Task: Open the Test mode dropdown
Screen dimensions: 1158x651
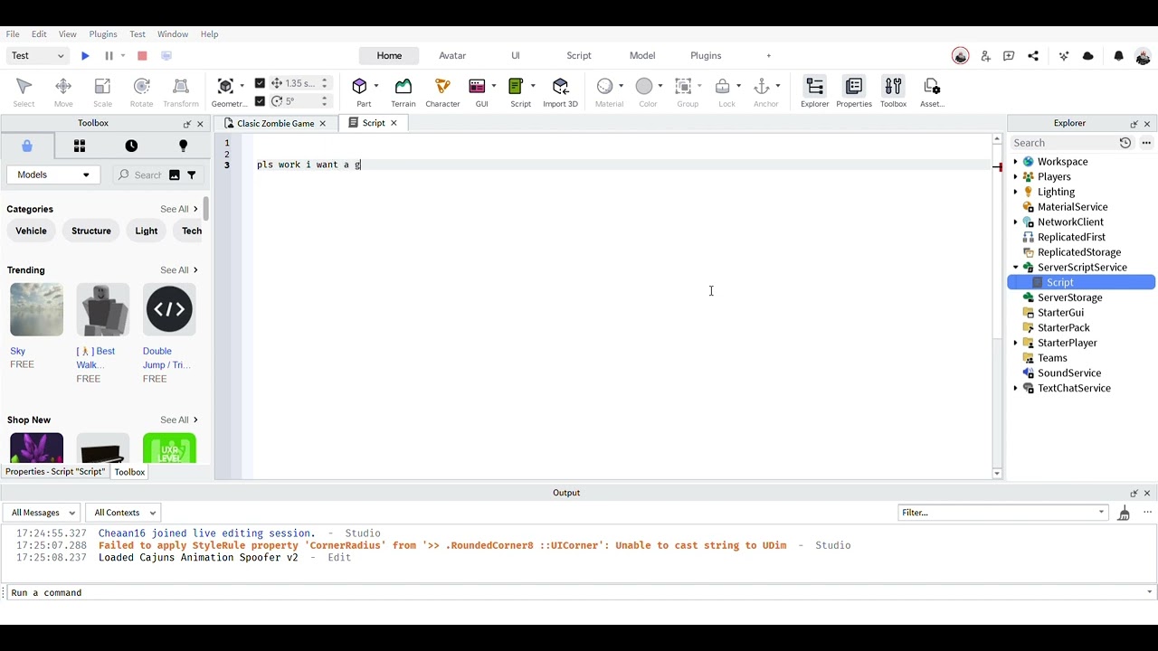Action: (x=38, y=56)
